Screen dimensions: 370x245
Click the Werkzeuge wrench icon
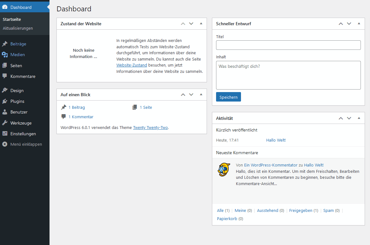click(x=5, y=123)
